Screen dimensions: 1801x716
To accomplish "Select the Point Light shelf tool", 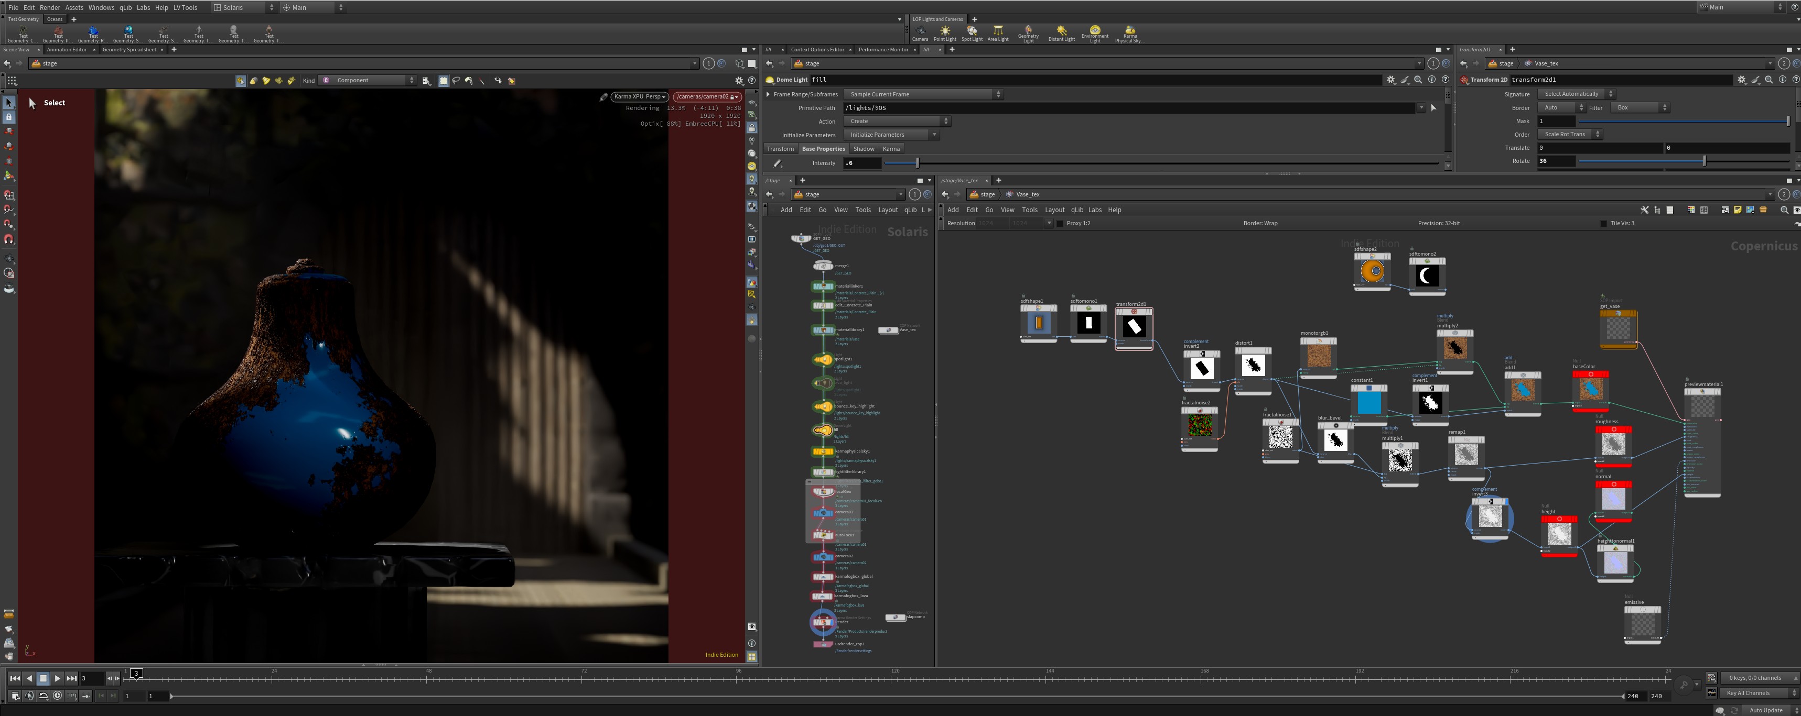I will pos(945,33).
